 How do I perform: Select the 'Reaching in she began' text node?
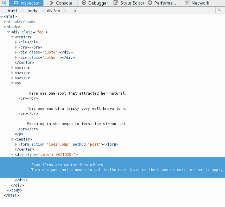click(77, 124)
